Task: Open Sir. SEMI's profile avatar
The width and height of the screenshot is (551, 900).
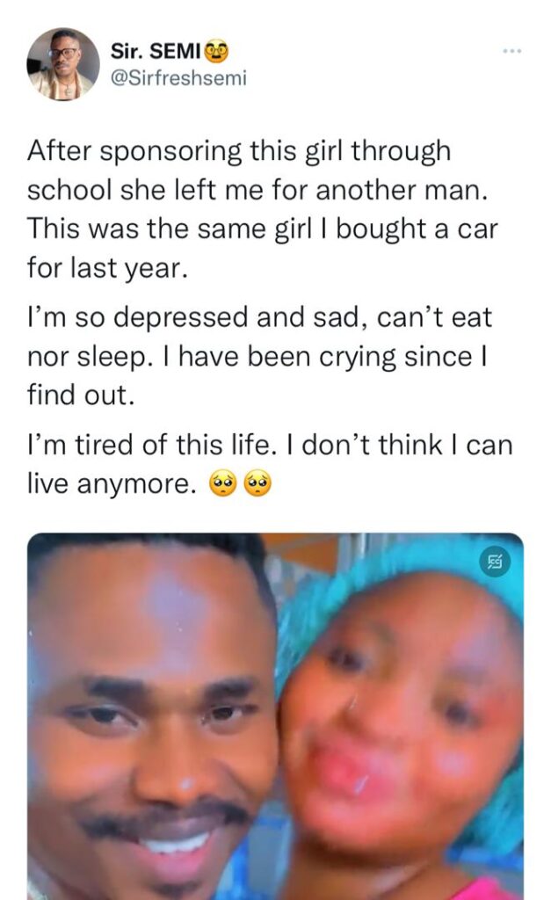Action: [x=63, y=64]
